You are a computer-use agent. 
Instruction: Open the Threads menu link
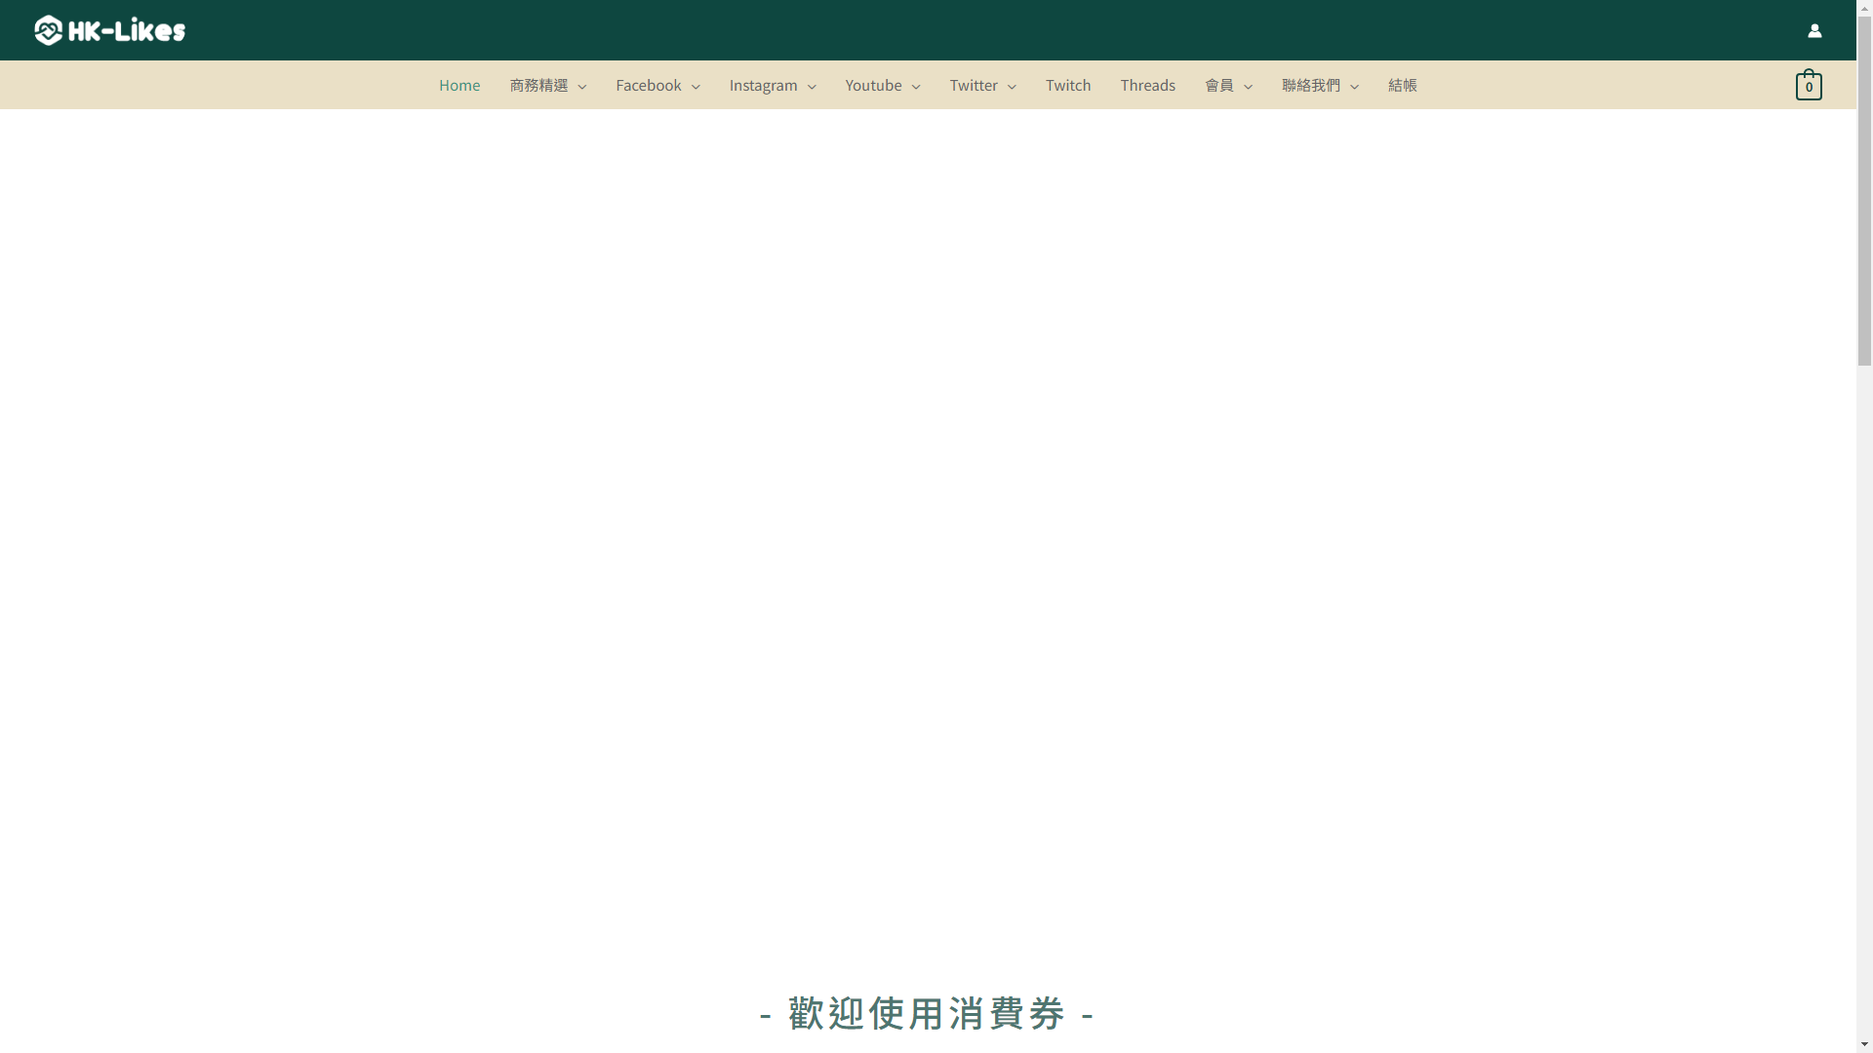[1147, 86]
